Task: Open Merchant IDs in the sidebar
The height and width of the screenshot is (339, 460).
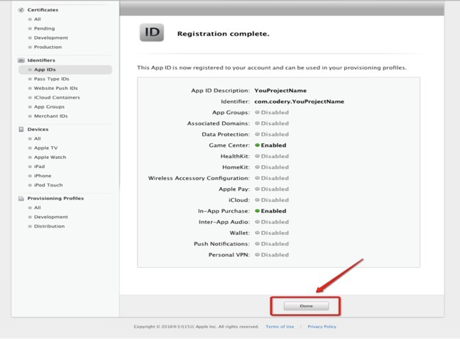Action: tap(50, 116)
